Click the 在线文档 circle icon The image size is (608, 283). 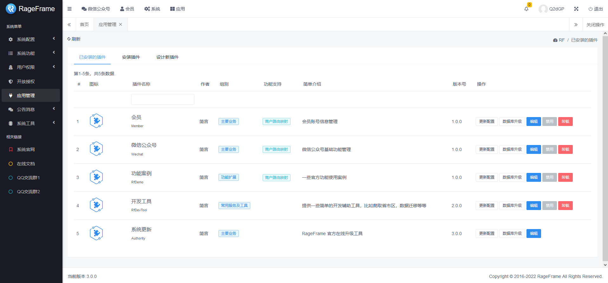11,164
